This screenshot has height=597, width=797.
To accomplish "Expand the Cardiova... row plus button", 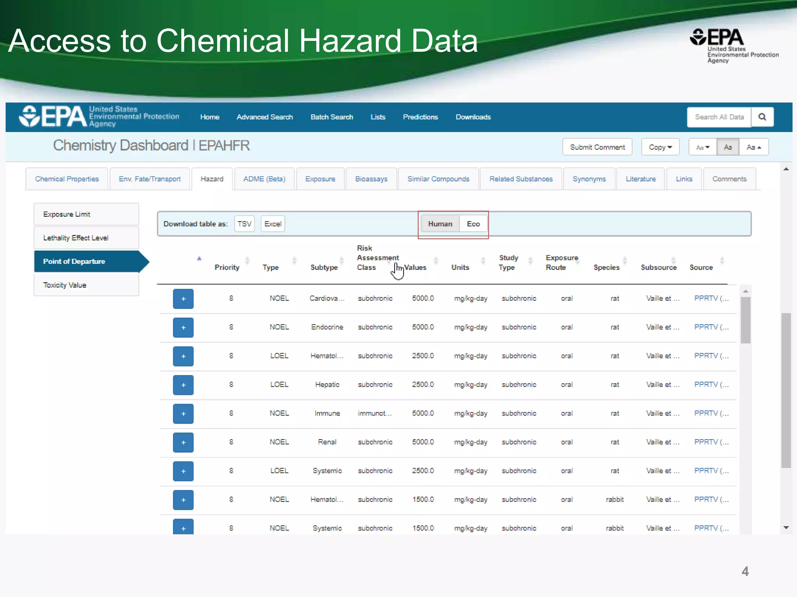I will pyautogui.click(x=183, y=299).
